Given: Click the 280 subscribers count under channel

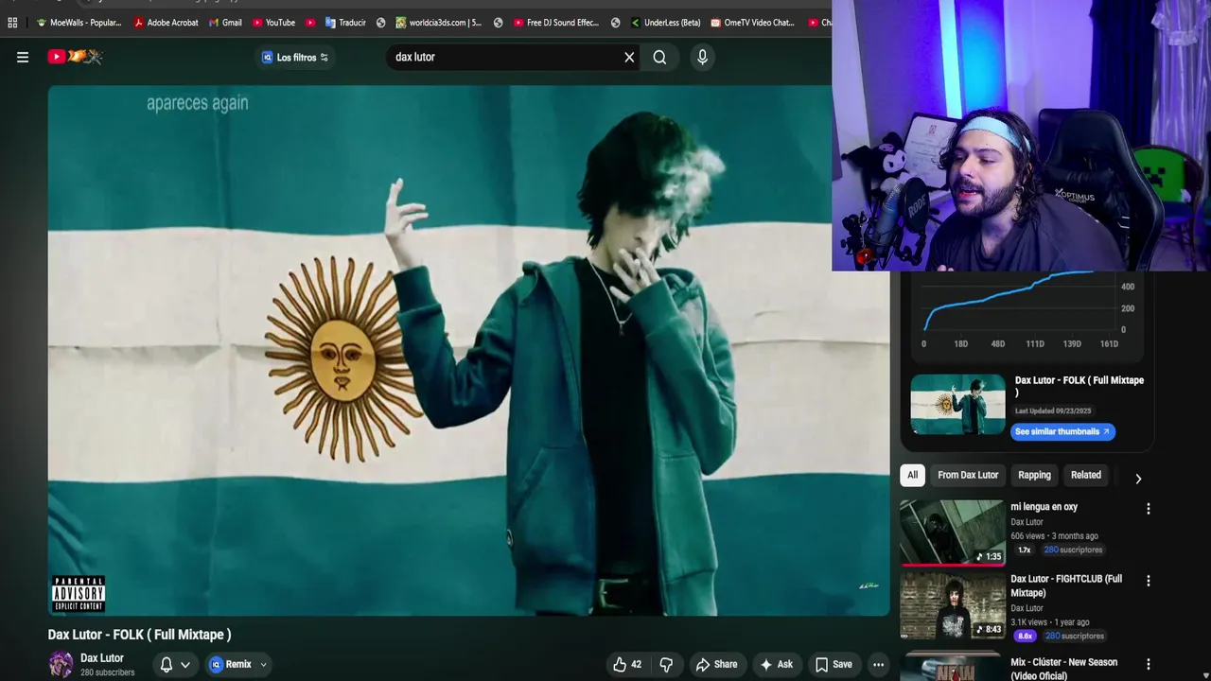Looking at the screenshot, I should [107, 672].
